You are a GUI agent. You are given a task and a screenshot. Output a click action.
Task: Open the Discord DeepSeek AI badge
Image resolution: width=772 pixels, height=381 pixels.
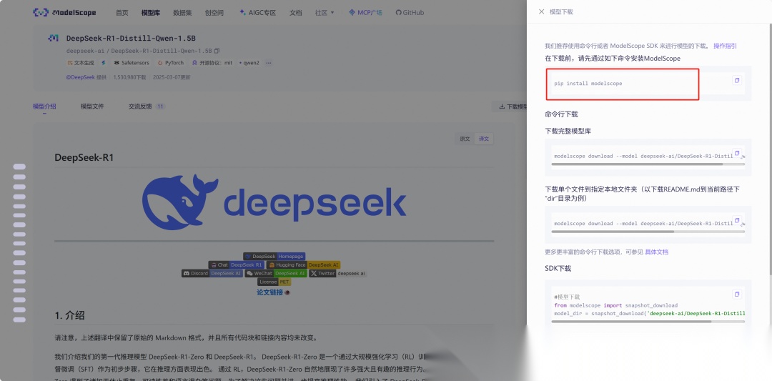point(212,273)
